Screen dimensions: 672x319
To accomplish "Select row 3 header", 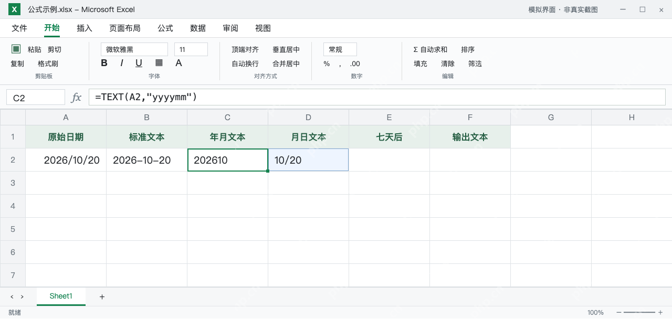I will 13,183.
